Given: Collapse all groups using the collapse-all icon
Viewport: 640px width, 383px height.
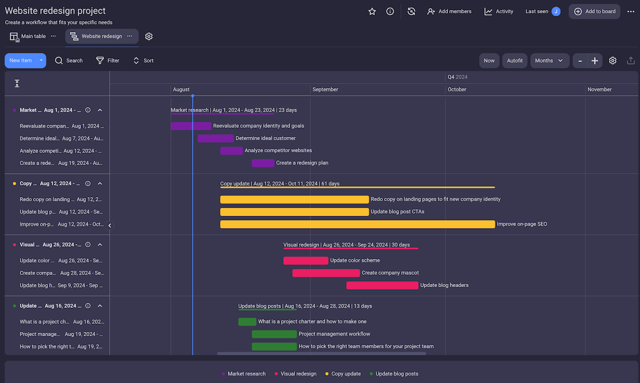Looking at the screenshot, I should pos(17,83).
